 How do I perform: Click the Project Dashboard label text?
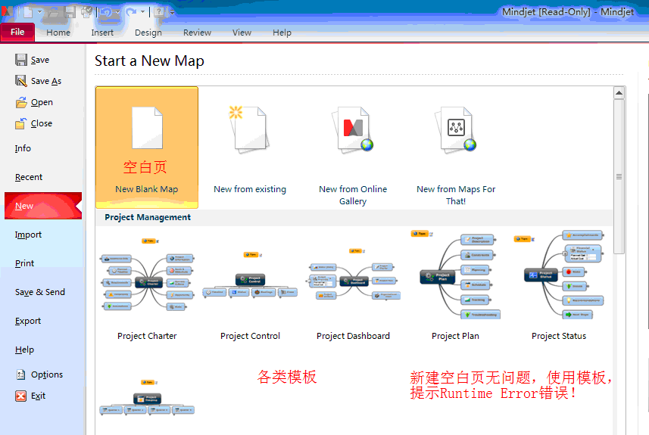[353, 336]
